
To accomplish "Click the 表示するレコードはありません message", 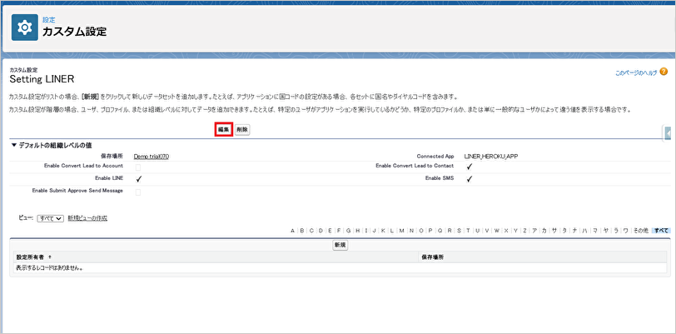I will (49, 268).
